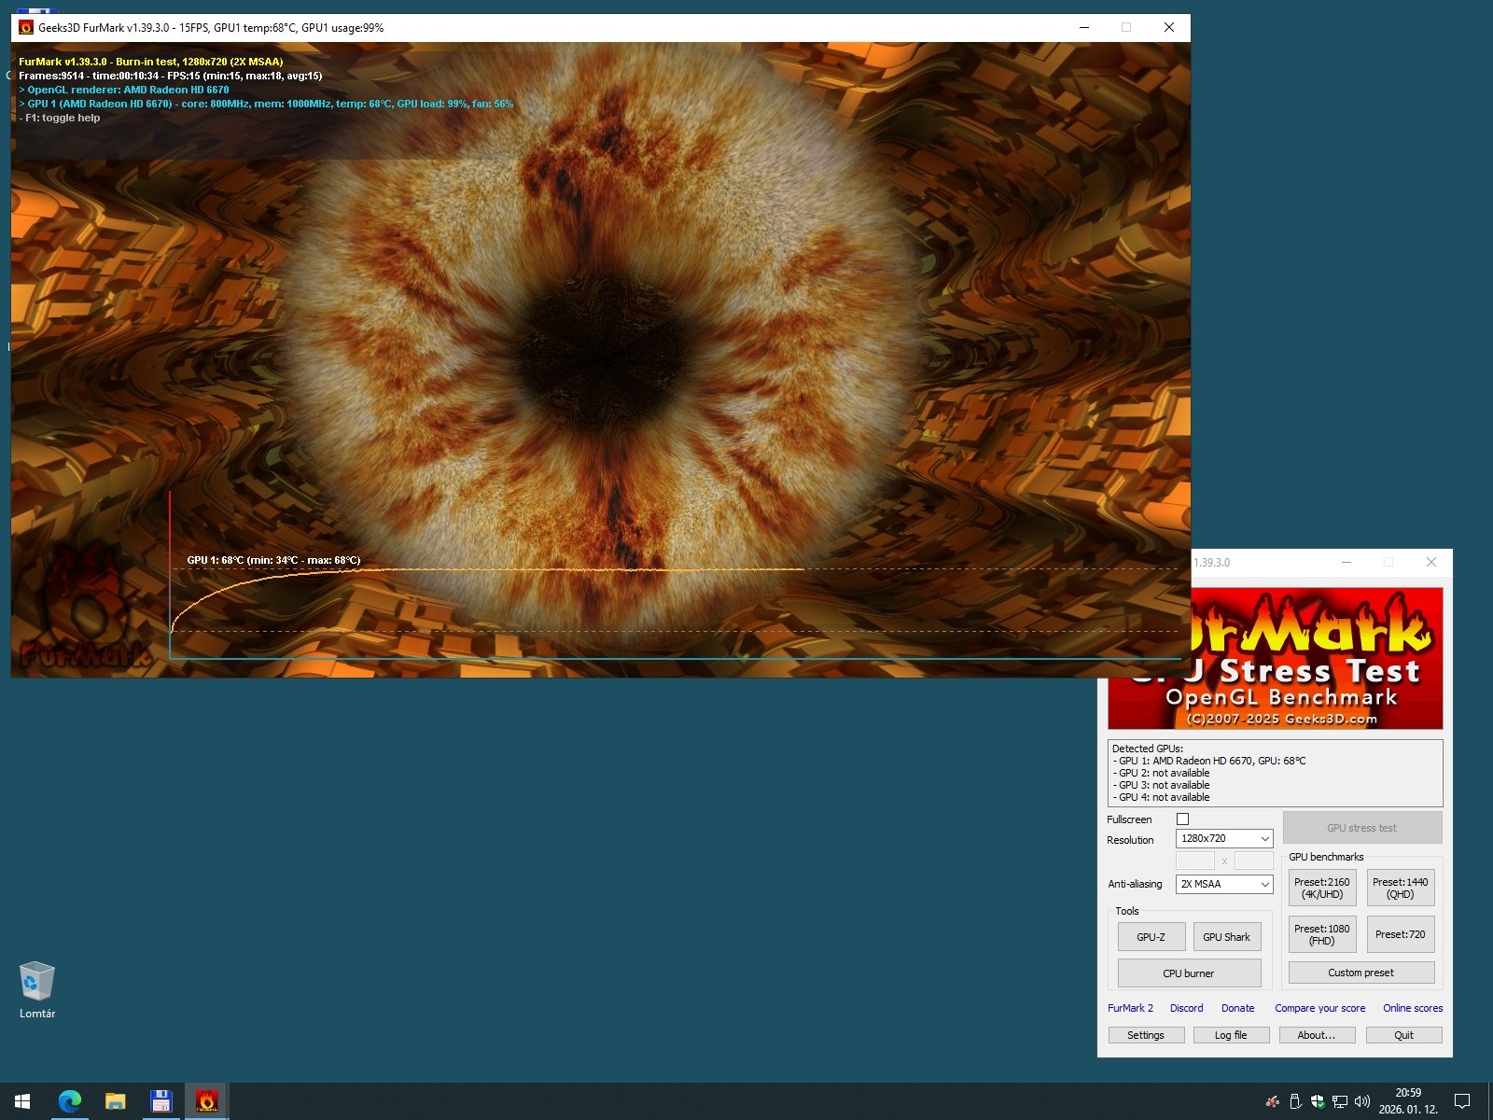Run the Preset:1440 (QHD) benchmark

[x=1401, y=888]
